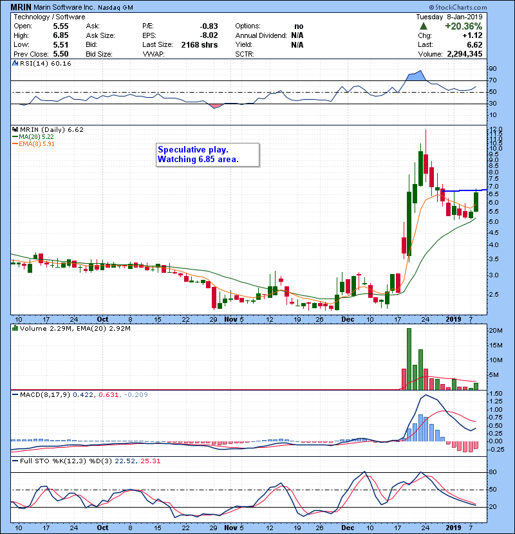Click the 1.50 mark on the MACD axis
Image resolution: width=515 pixels, height=534 pixels.
point(496,393)
